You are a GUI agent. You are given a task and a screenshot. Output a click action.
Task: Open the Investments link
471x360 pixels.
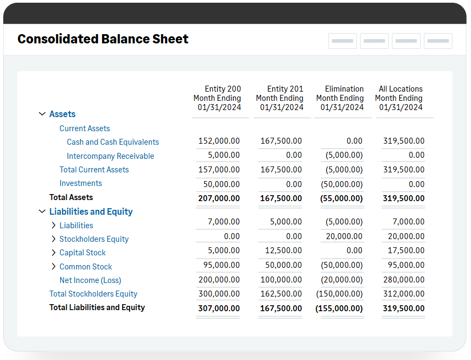tap(80, 183)
